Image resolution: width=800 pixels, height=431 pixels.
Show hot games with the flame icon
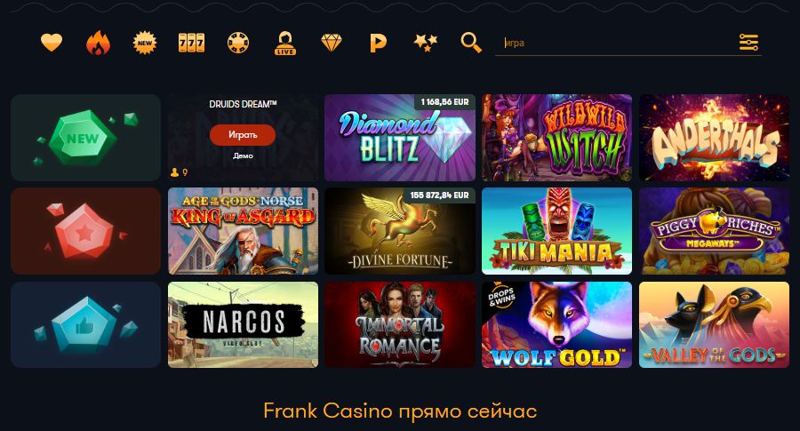(x=99, y=43)
